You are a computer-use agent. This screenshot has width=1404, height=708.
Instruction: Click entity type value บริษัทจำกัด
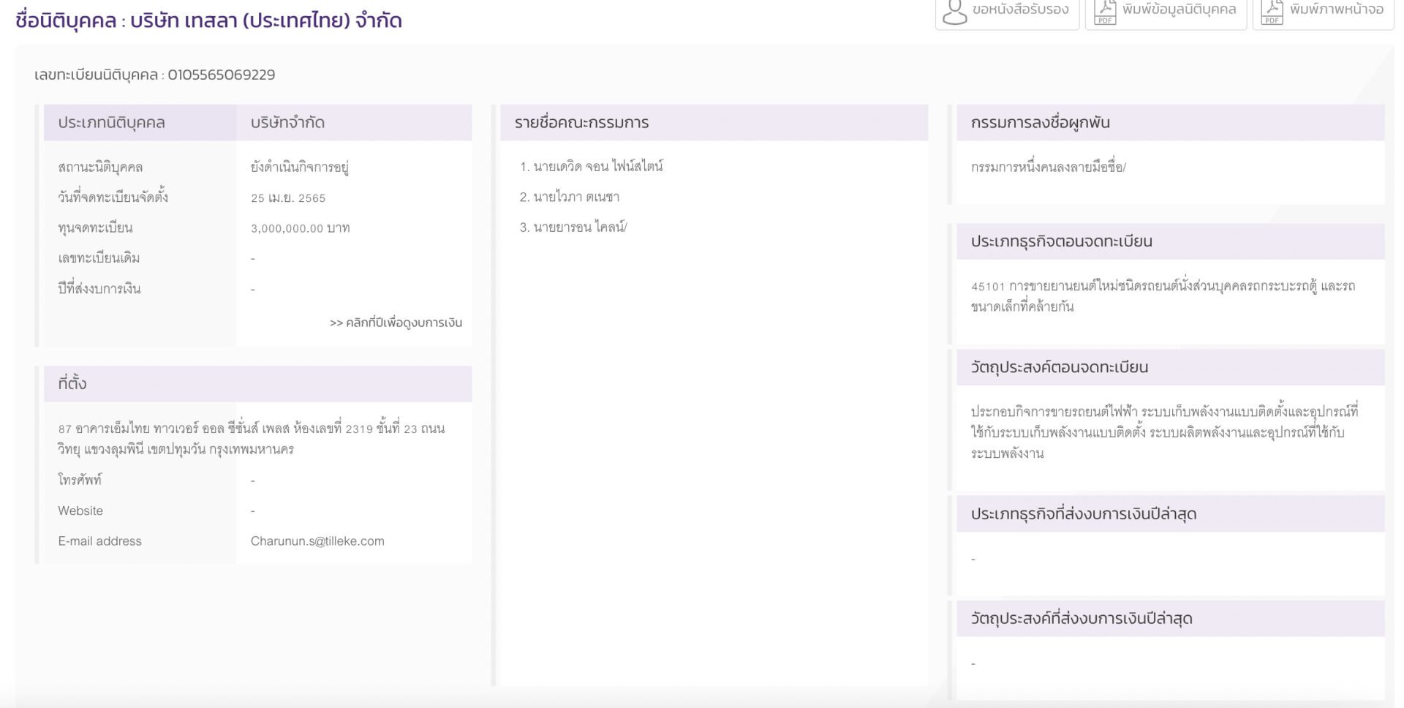pyautogui.click(x=287, y=122)
